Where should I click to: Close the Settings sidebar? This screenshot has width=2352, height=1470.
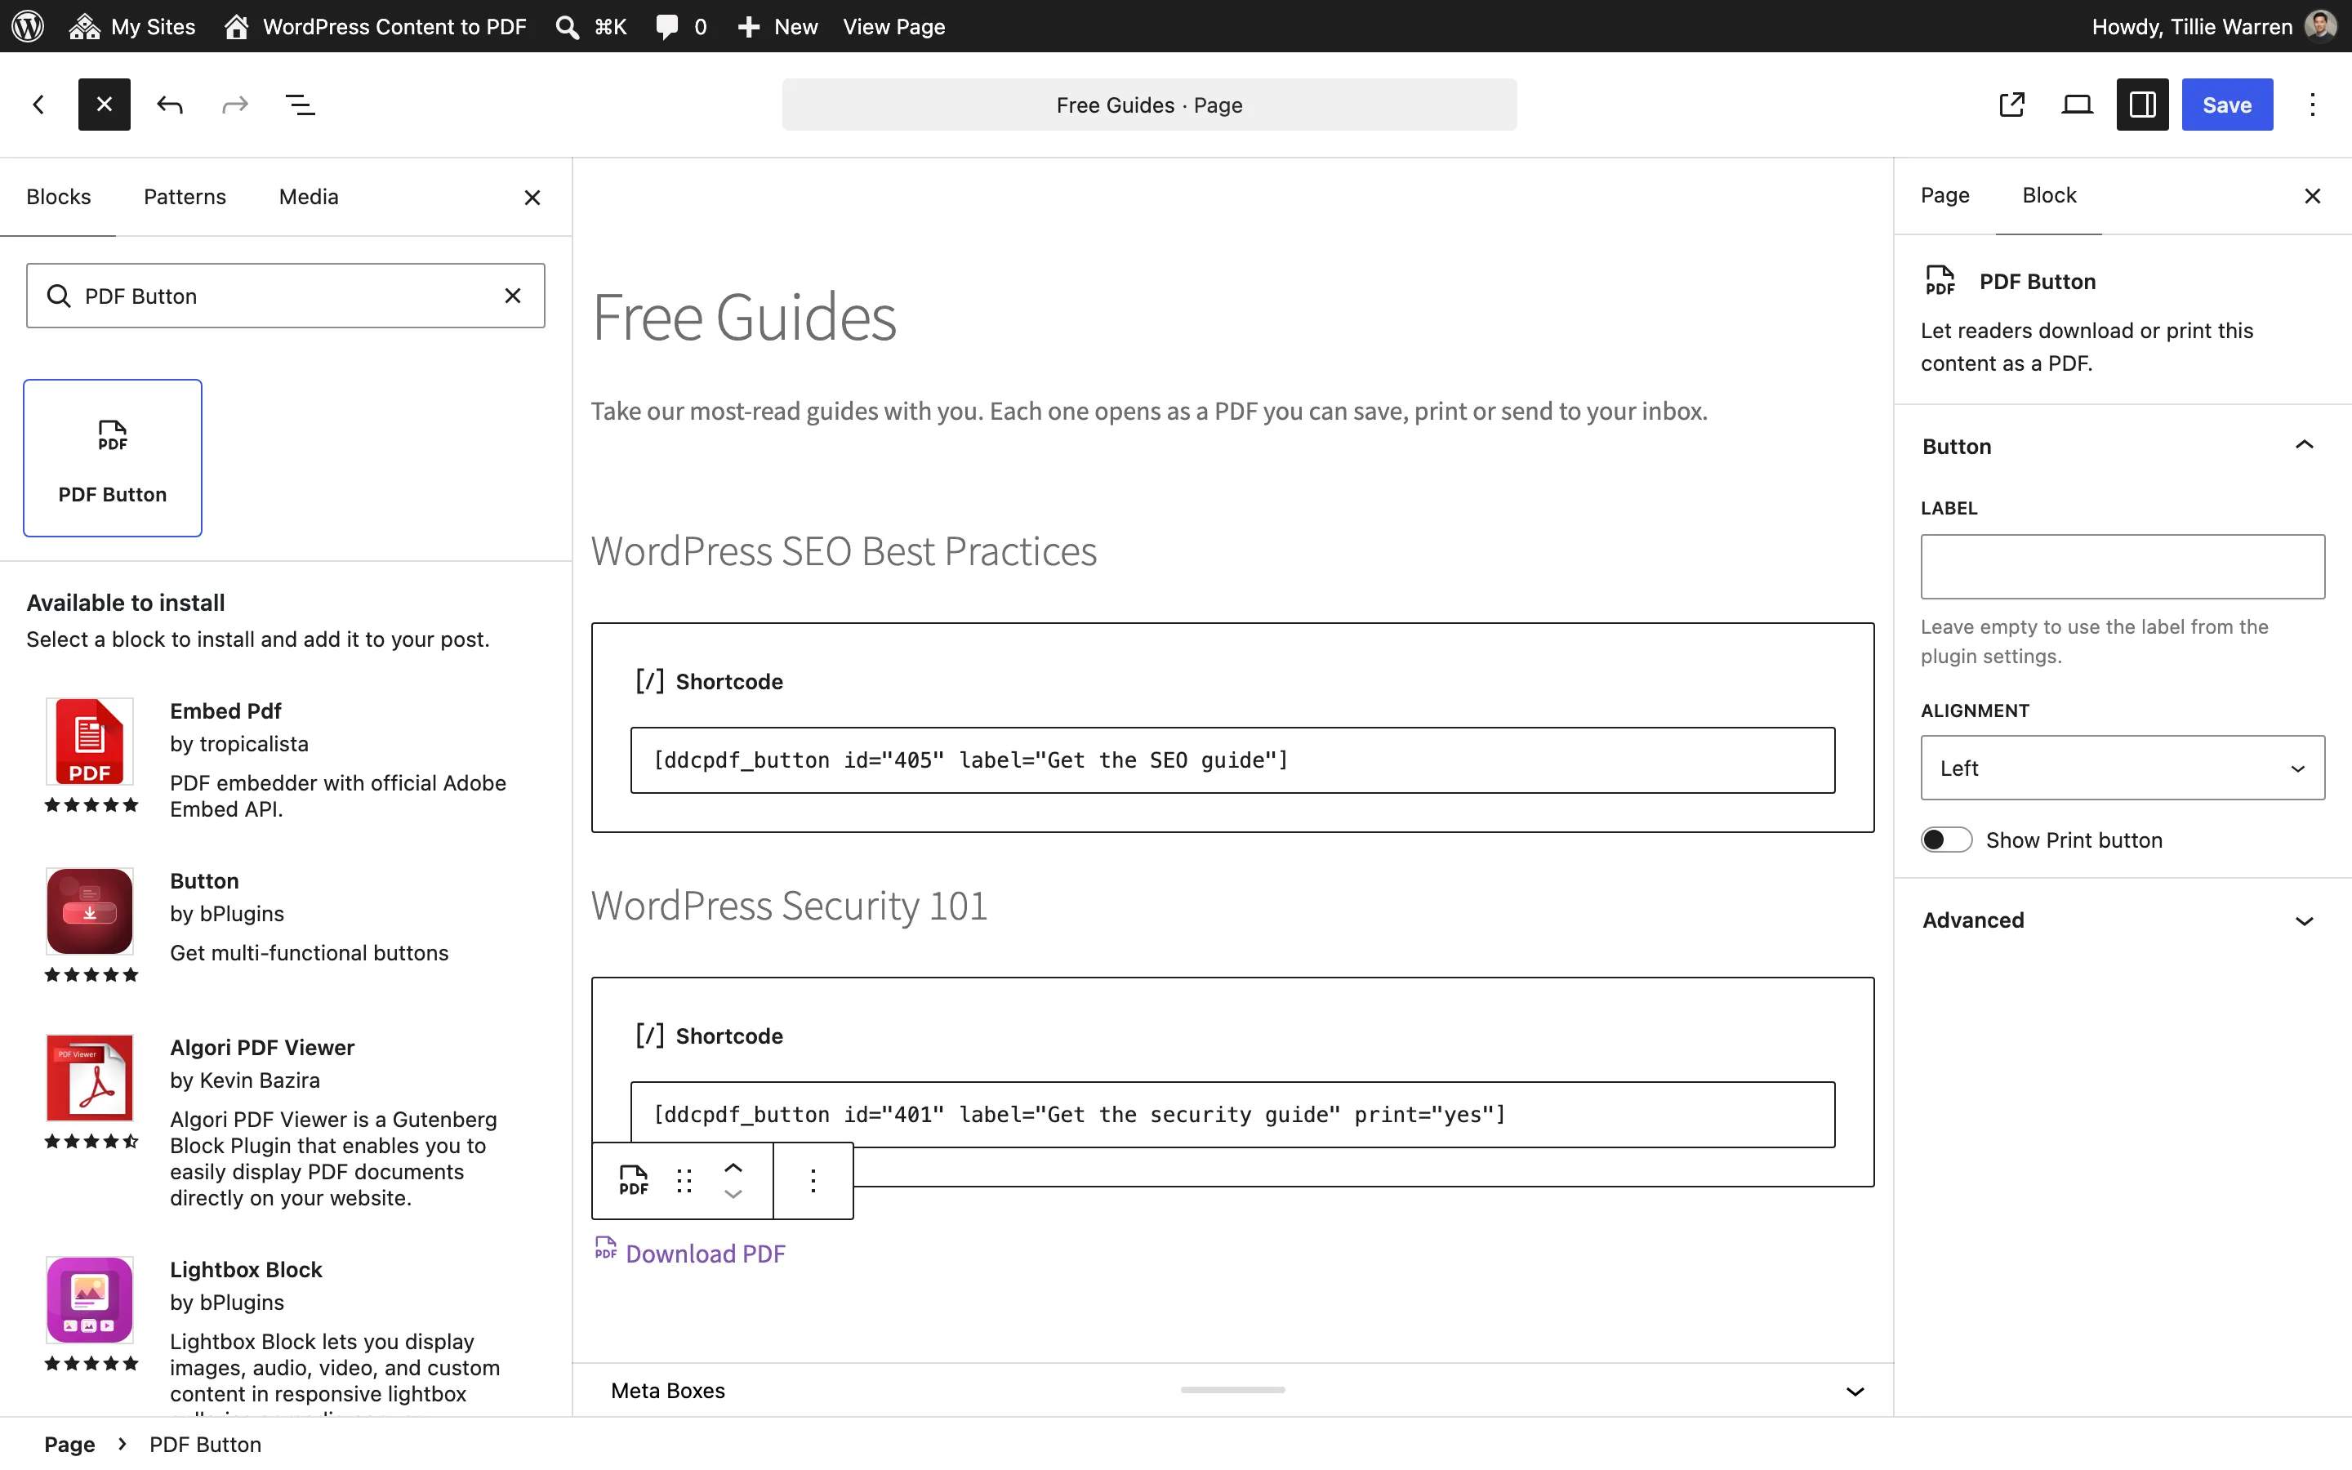[x=2312, y=196]
